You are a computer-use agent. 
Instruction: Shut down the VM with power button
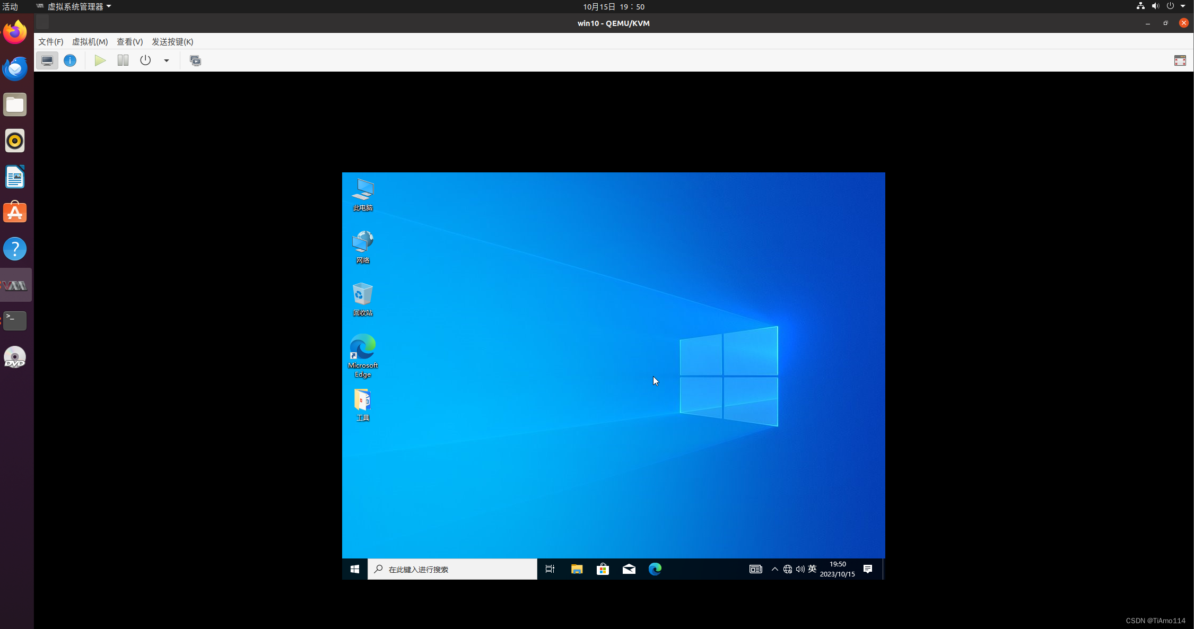point(145,60)
